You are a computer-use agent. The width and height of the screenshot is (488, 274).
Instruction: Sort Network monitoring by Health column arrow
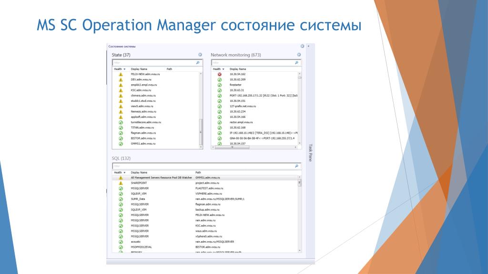point(223,69)
